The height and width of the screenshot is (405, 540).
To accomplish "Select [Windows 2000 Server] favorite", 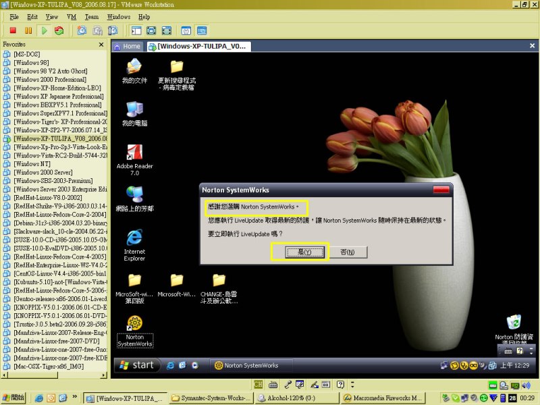I will tap(43, 172).
